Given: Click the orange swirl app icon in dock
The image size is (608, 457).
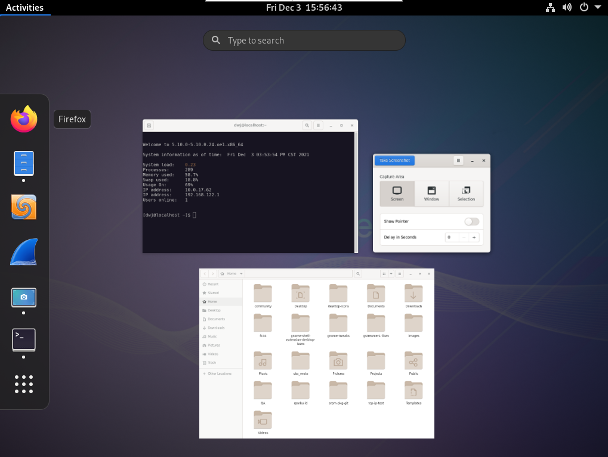Looking at the screenshot, I should tap(24, 207).
